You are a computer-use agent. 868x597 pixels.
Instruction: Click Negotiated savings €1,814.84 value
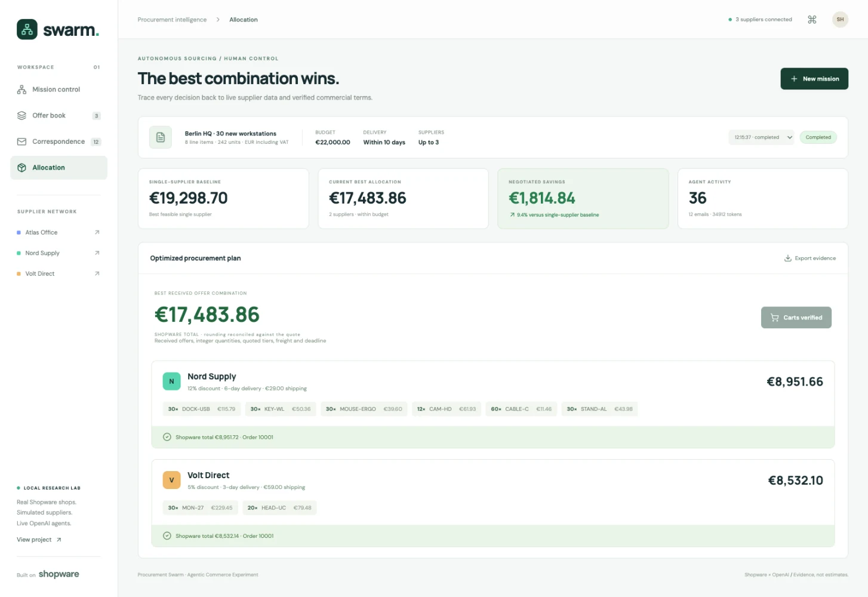[541, 198]
